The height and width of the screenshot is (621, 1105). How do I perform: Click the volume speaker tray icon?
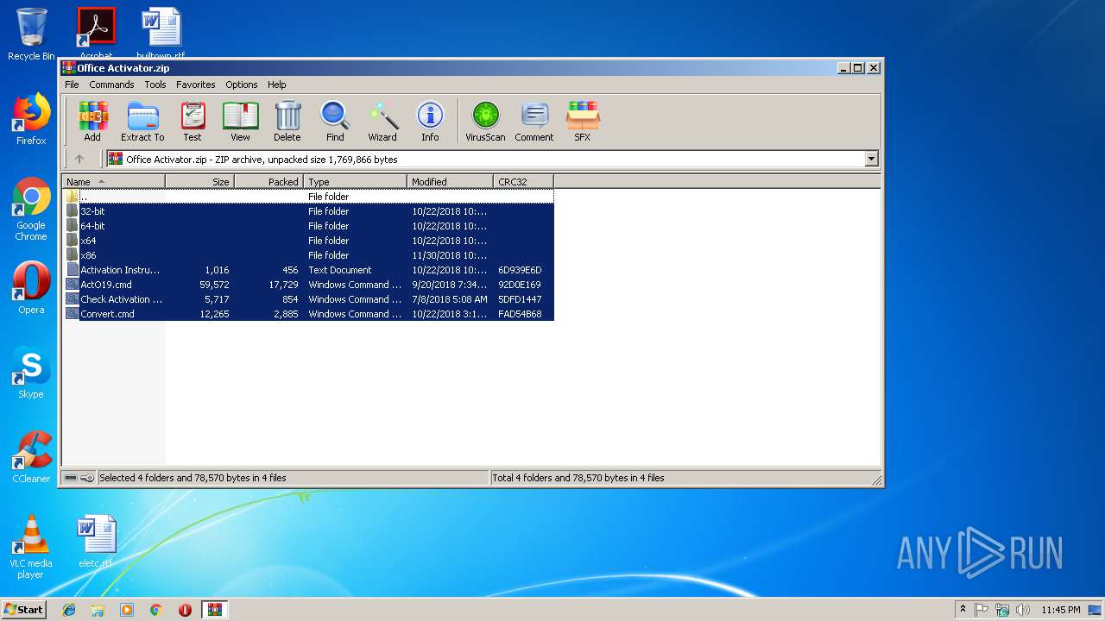pyautogui.click(x=1023, y=610)
